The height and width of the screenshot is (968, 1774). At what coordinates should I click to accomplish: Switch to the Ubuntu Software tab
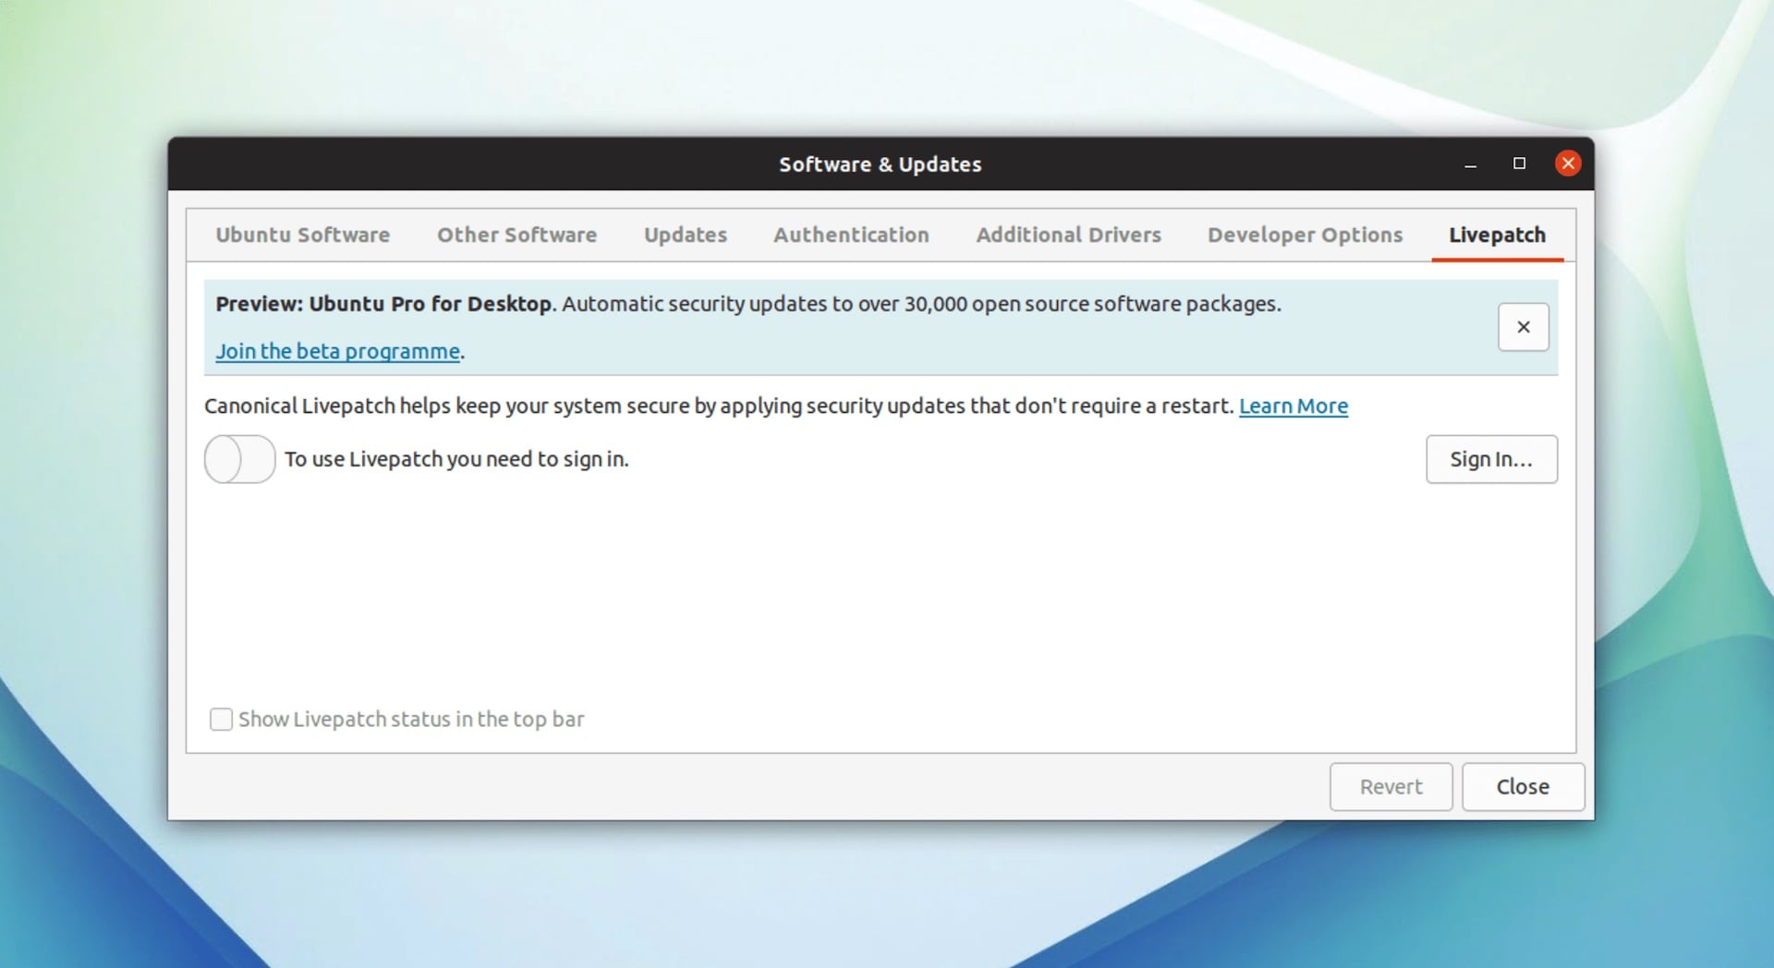(x=302, y=235)
